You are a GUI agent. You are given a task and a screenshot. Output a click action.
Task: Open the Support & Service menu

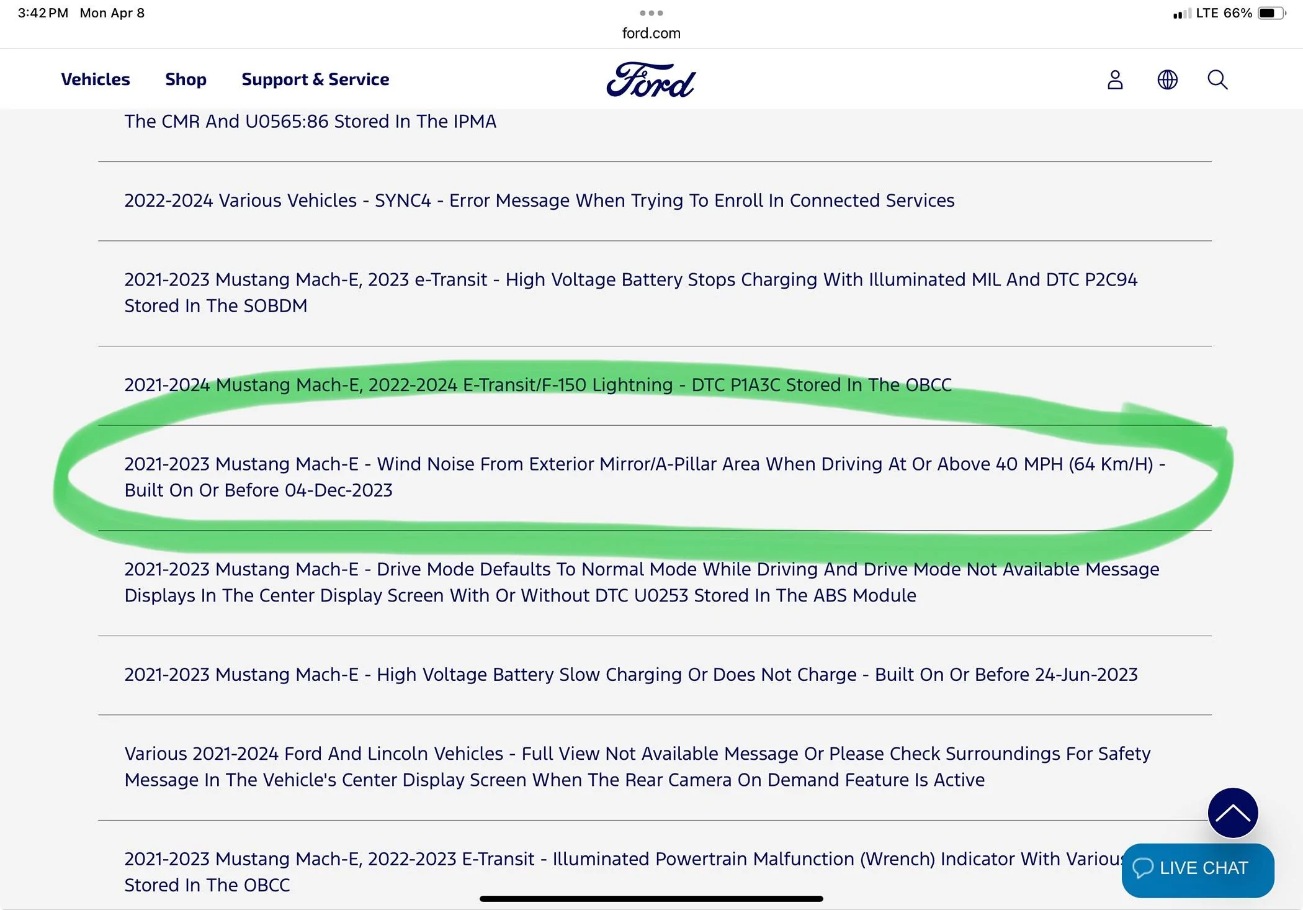tap(315, 79)
